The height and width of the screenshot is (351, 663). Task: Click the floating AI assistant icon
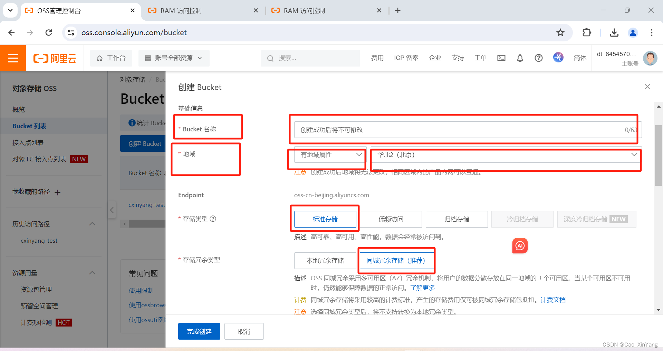[520, 245]
